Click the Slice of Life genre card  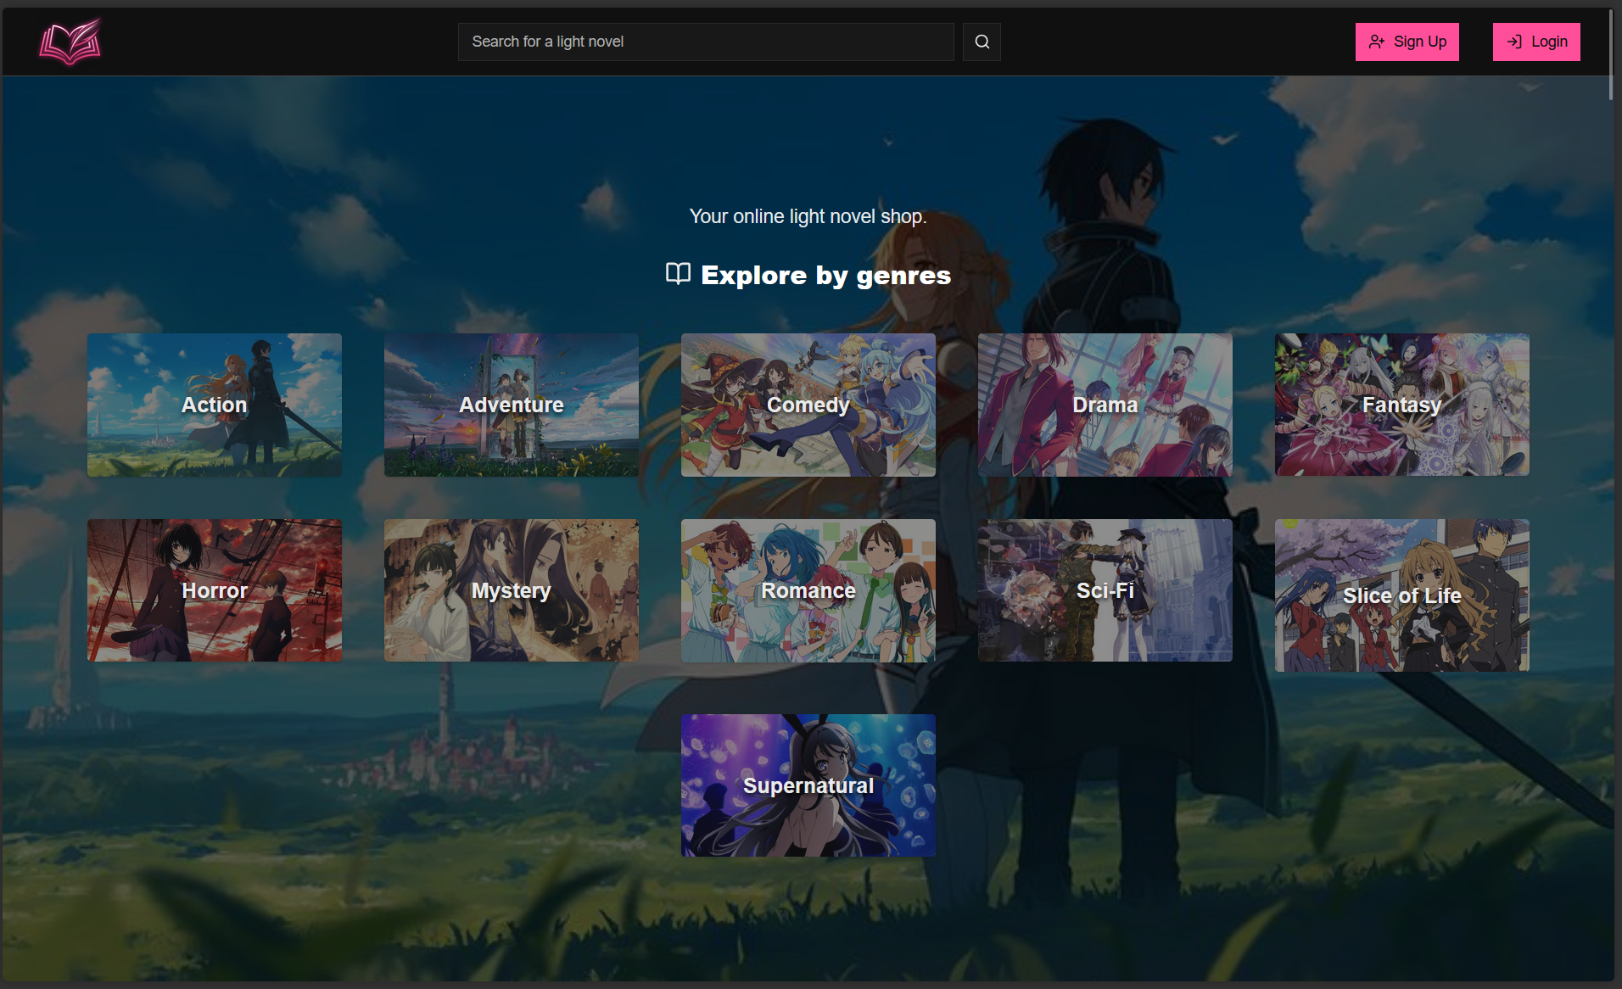(x=1402, y=595)
